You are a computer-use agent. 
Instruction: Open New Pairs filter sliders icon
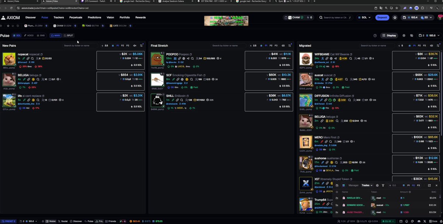pyautogui.click(x=142, y=45)
